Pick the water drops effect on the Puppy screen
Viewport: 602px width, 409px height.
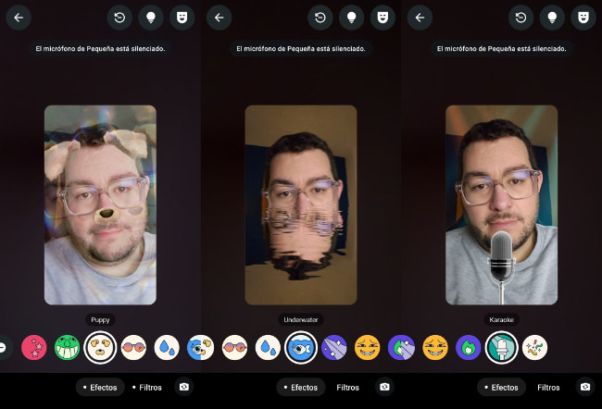(167, 348)
